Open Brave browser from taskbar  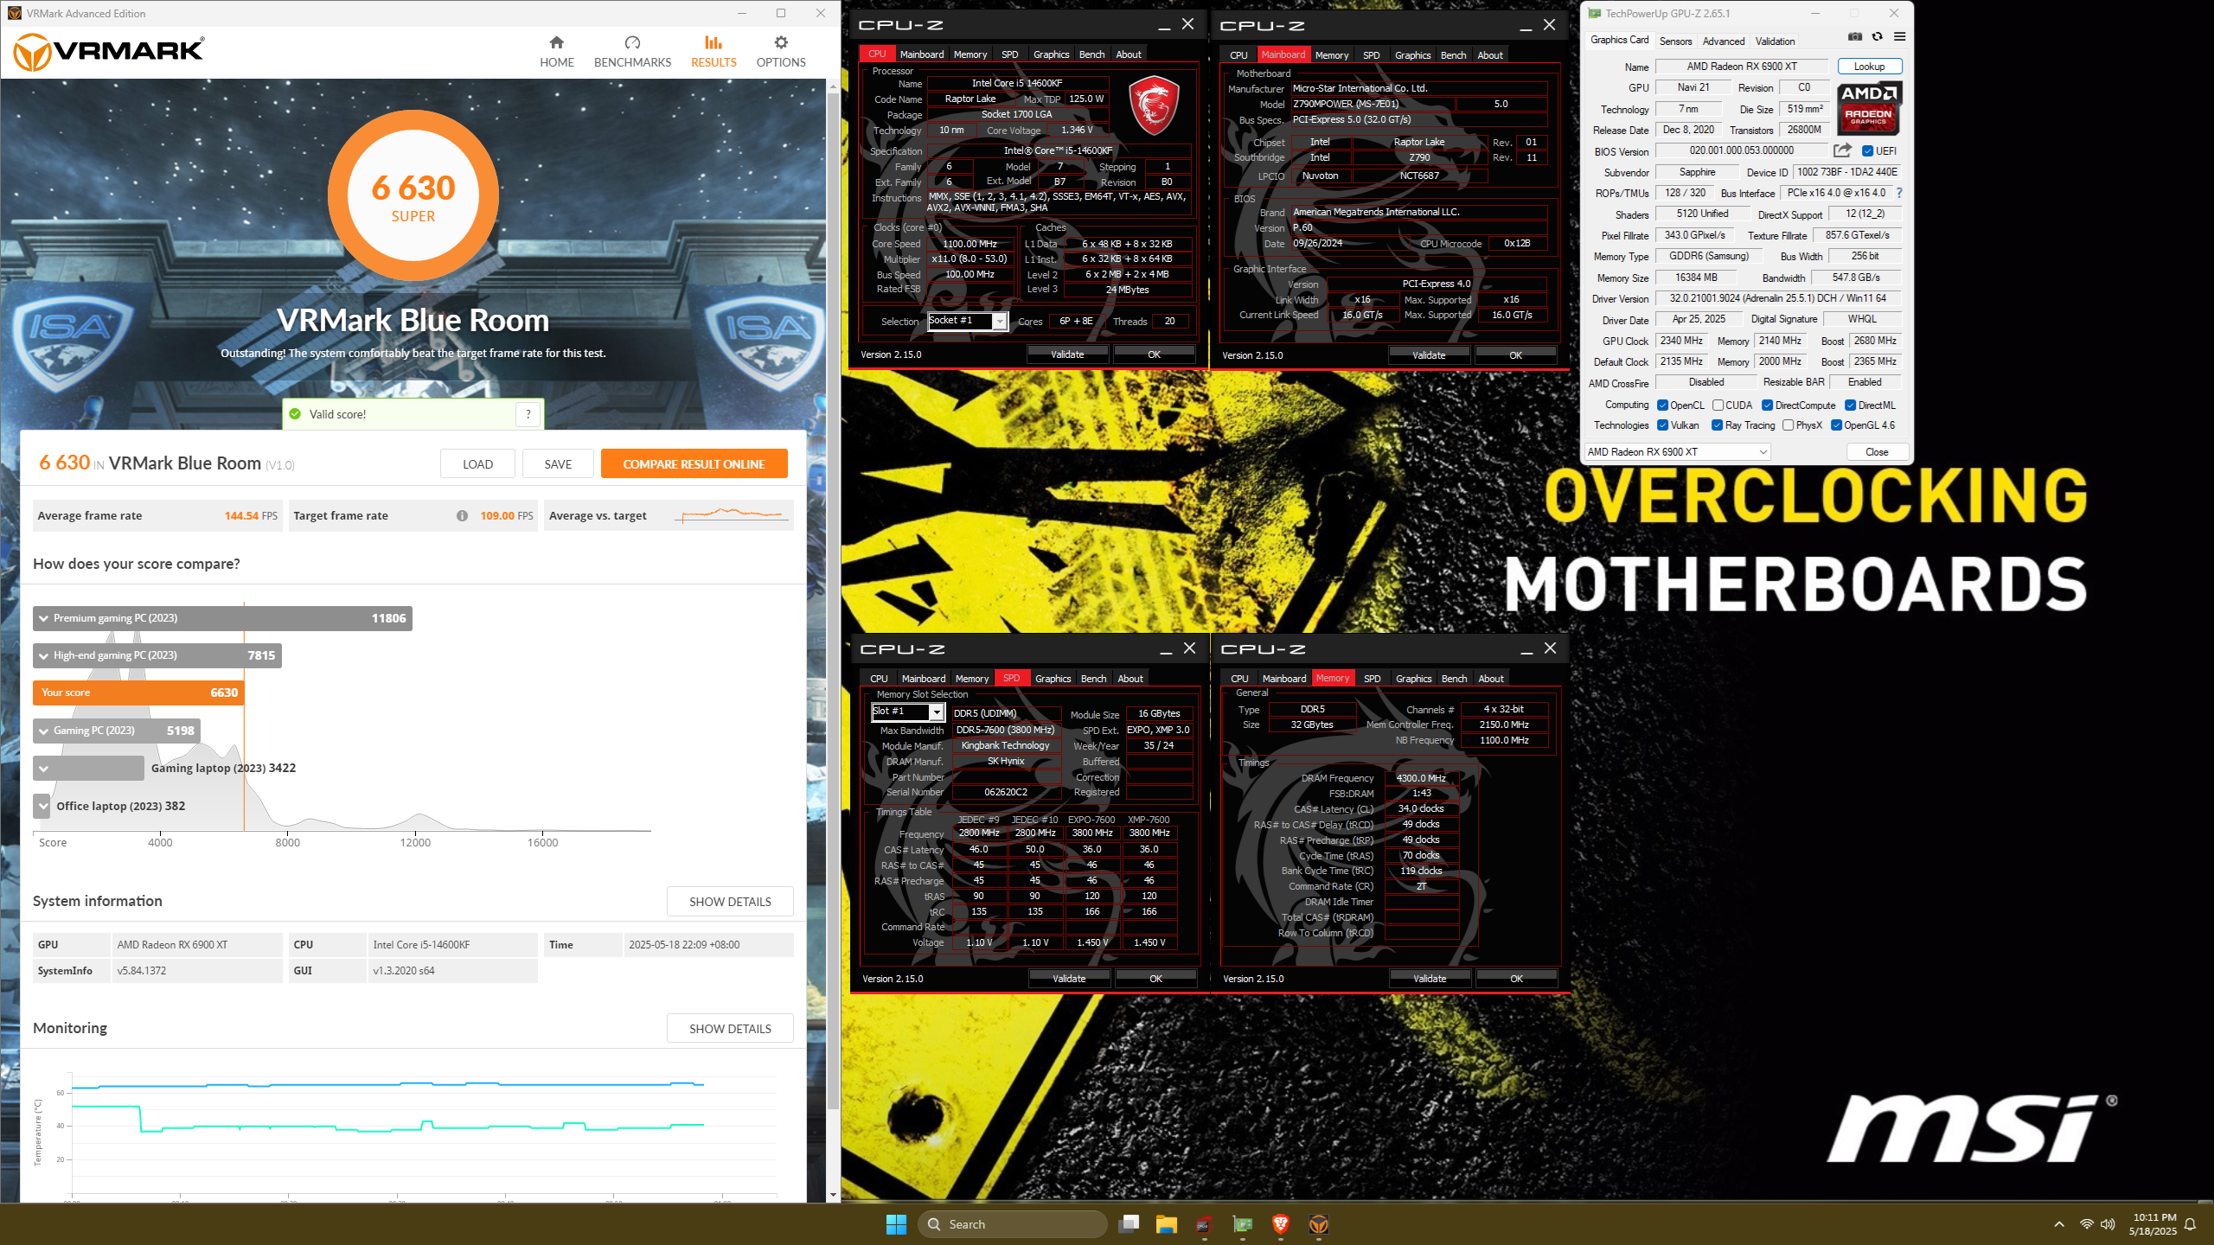click(x=1281, y=1224)
